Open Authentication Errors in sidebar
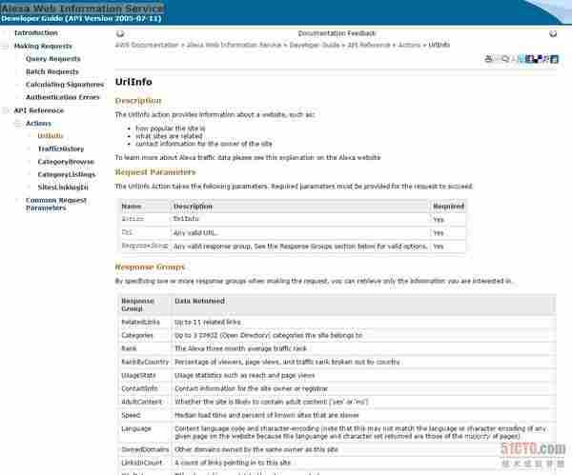This screenshot has width=572, height=475. (62, 97)
